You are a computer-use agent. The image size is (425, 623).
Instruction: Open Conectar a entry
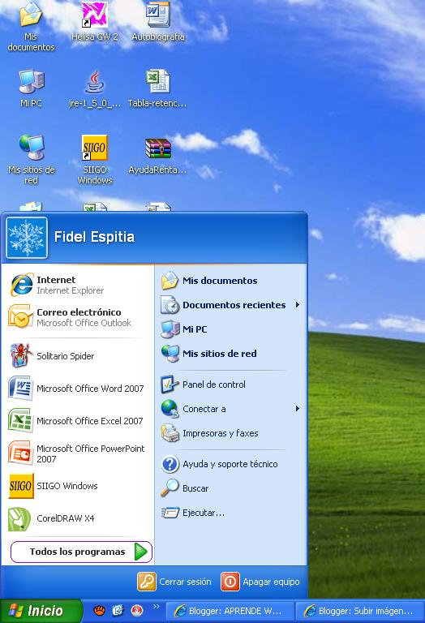click(x=230, y=409)
